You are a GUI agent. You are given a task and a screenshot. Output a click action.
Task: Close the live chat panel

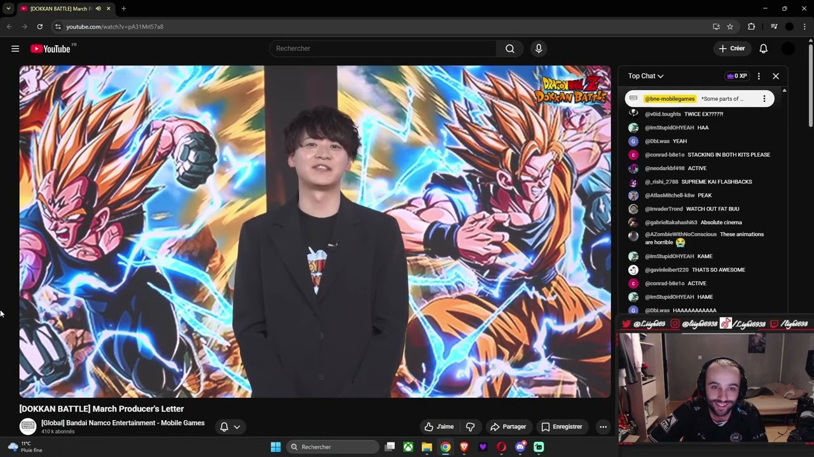pyautogui.click(x=776, y=76)
